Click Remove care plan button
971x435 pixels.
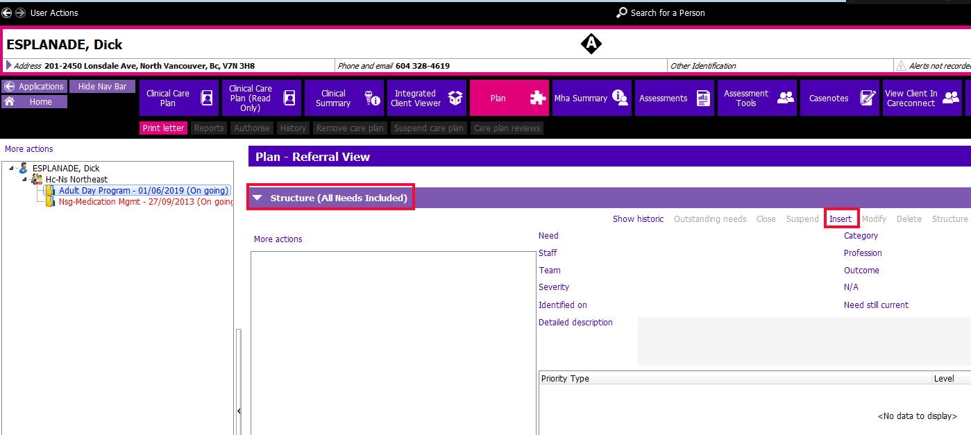tap(350, 128)
